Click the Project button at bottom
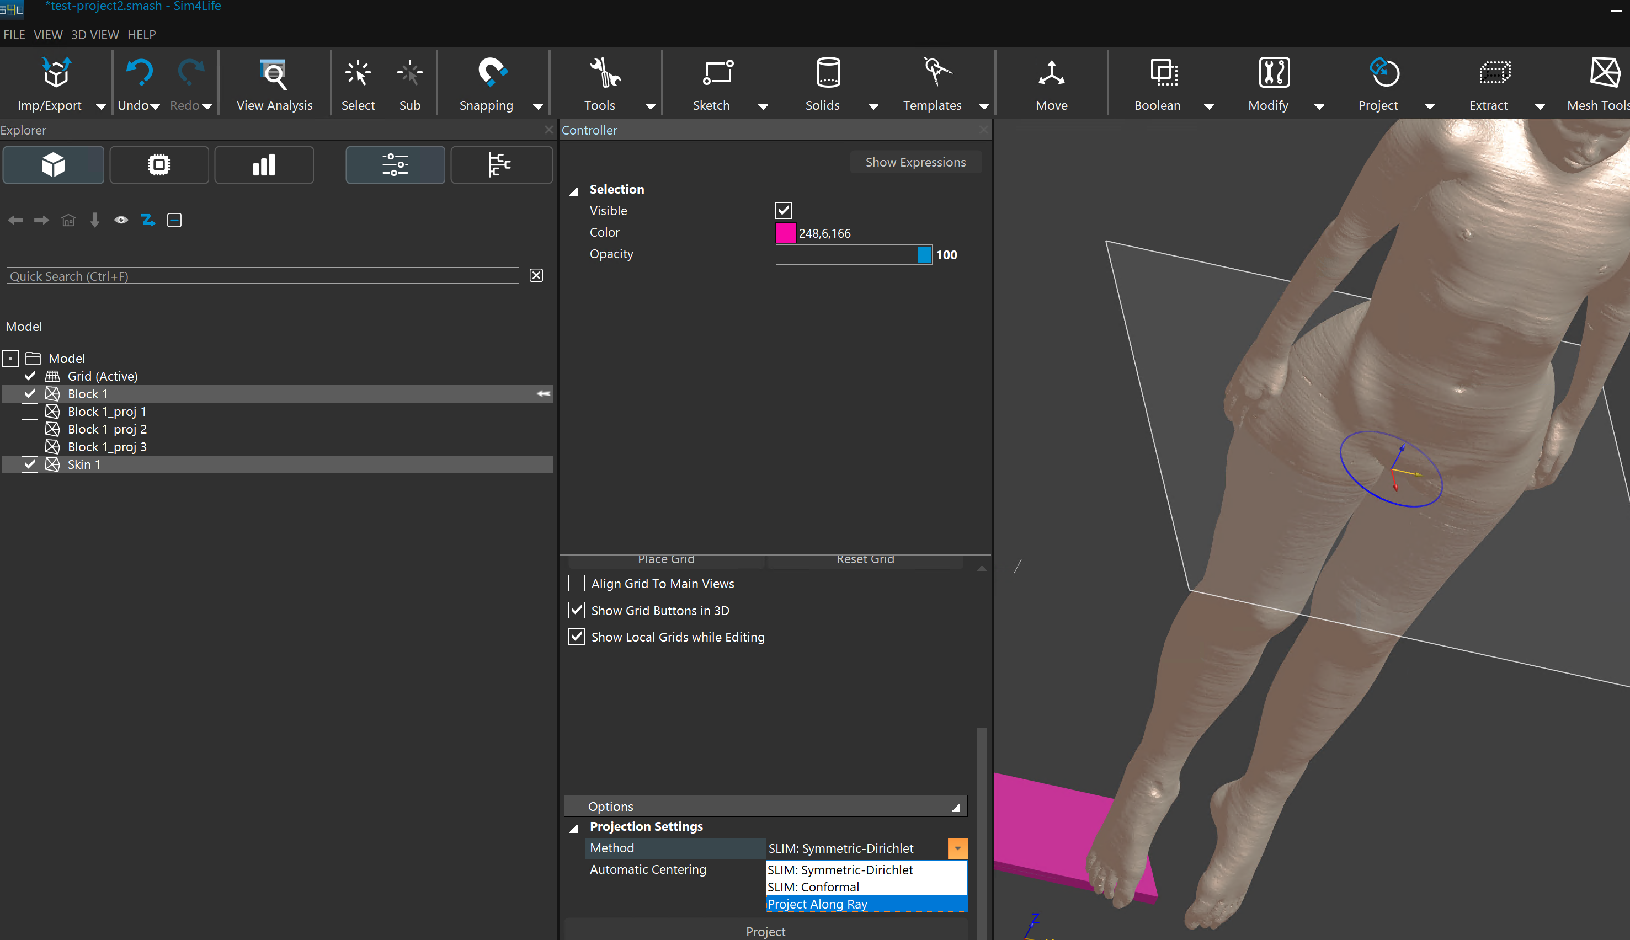The width and height of the screenshot is (1630, 940). (765, 931)
